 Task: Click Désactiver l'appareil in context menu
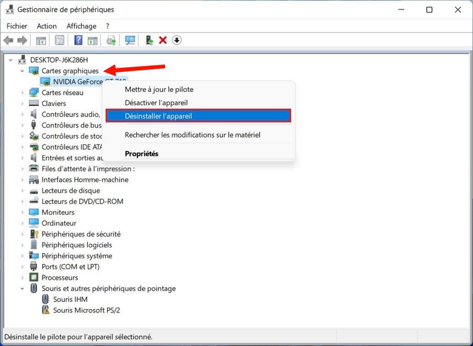156,103
